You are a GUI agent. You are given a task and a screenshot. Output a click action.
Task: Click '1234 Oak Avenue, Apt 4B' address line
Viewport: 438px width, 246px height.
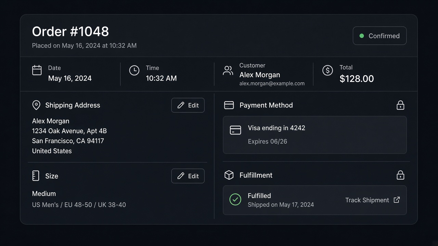tap(69, 131)
